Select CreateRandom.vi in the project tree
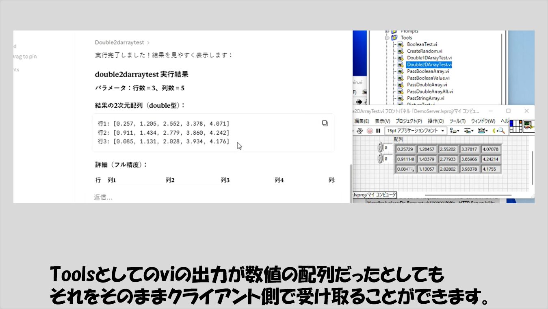 (x=425, y=51)
